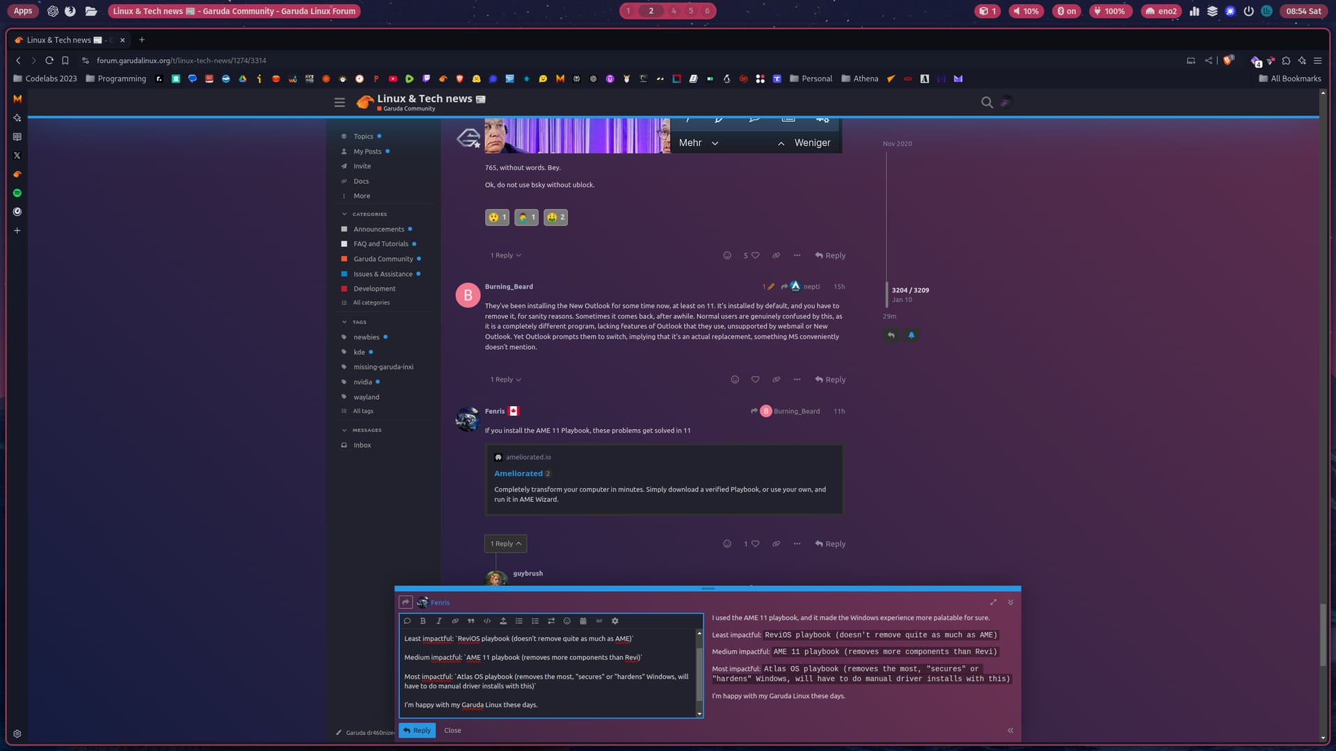Reload the browser page
Screen dimensions: 1336x751
49,60
